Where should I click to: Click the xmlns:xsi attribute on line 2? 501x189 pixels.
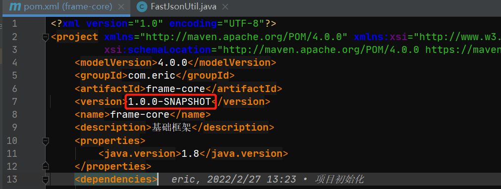[380, 37]
